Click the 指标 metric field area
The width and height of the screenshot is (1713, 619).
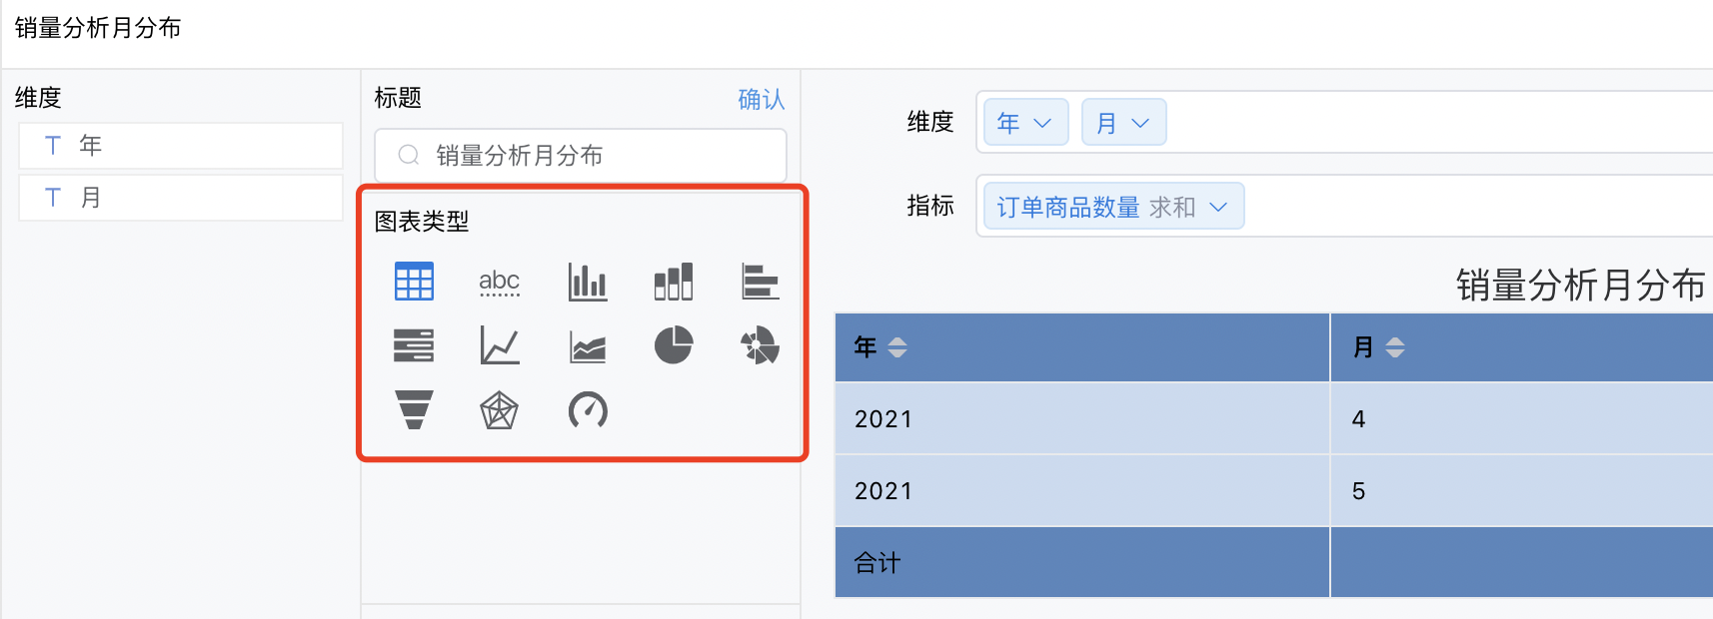(x=1344, y=206)
